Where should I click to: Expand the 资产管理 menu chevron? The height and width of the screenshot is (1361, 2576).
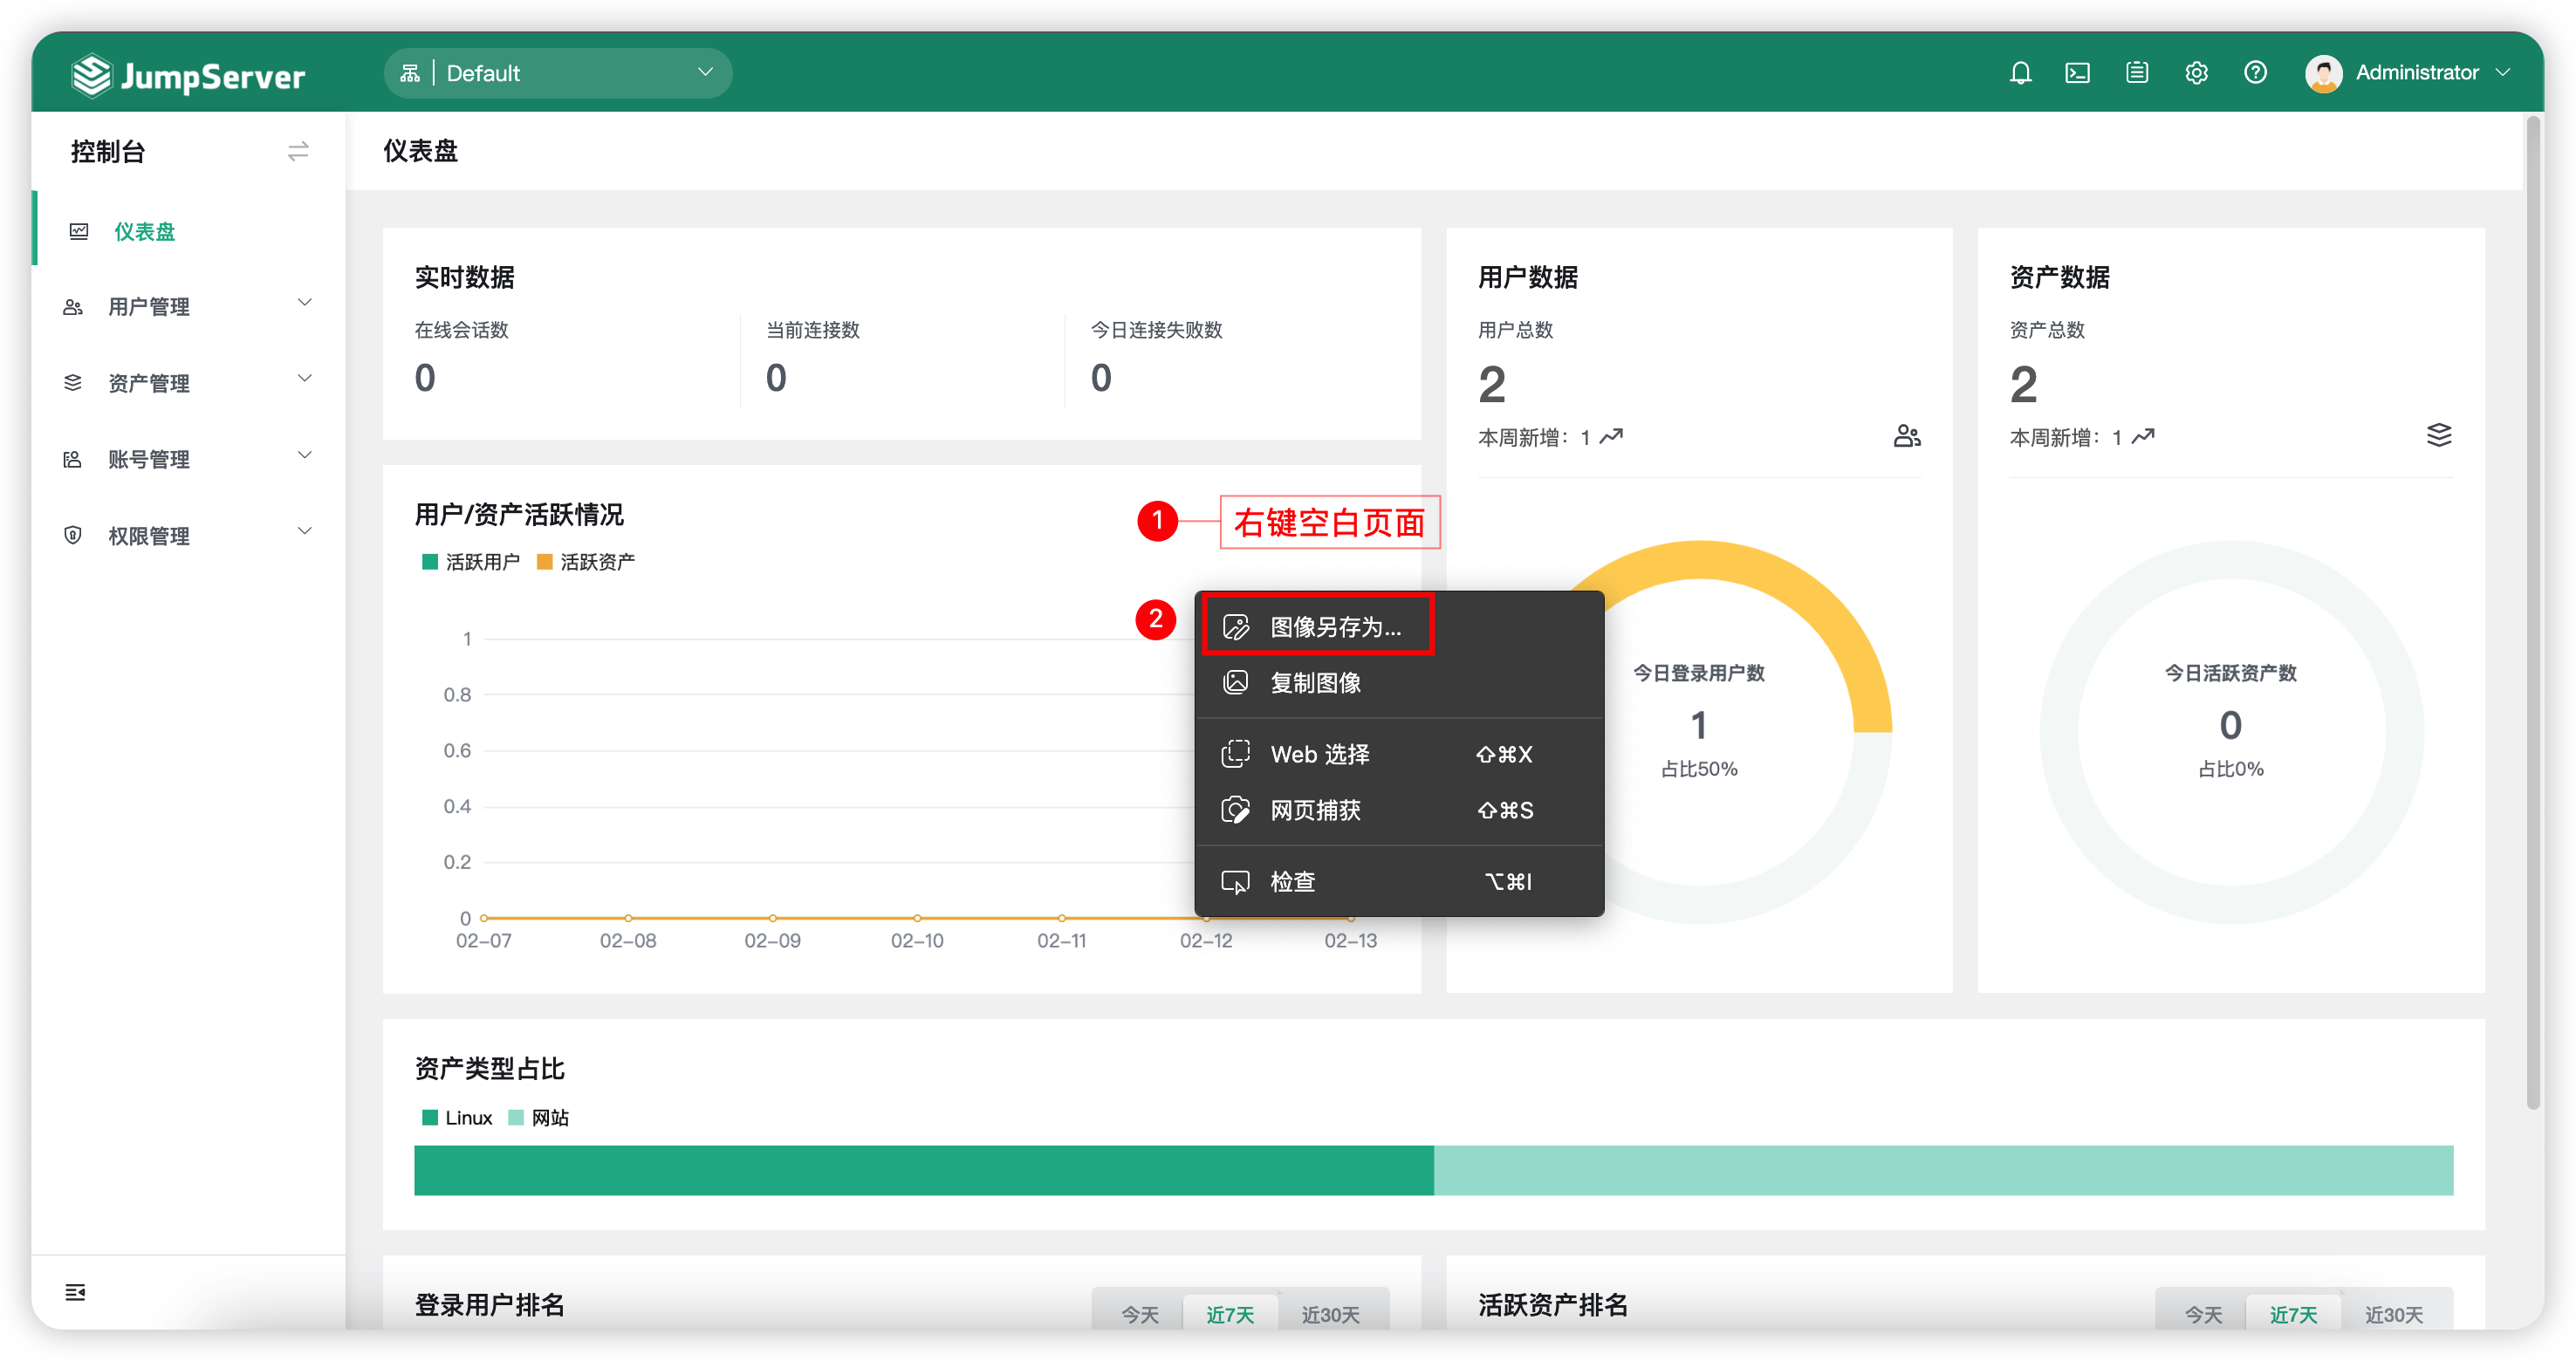(x=305, y=379)
